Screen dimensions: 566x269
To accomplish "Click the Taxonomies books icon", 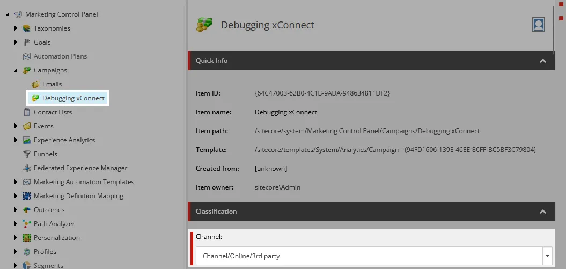I will coord(27,28).
